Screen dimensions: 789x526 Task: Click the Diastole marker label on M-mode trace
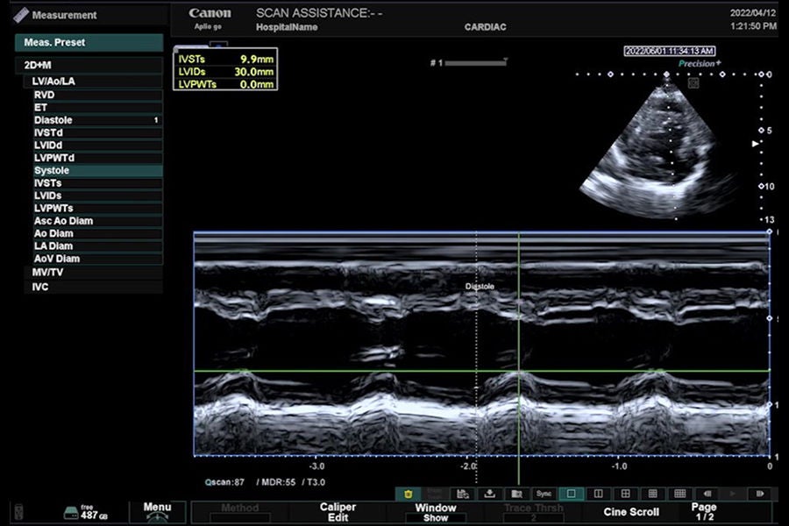pyautogui.click(x=480, y=287)
